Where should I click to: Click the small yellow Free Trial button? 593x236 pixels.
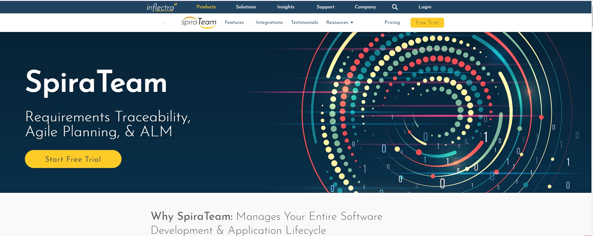[x=427, y=23]
